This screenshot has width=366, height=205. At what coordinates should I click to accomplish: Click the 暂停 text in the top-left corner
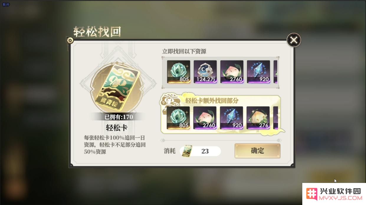(x=6, y=5)
